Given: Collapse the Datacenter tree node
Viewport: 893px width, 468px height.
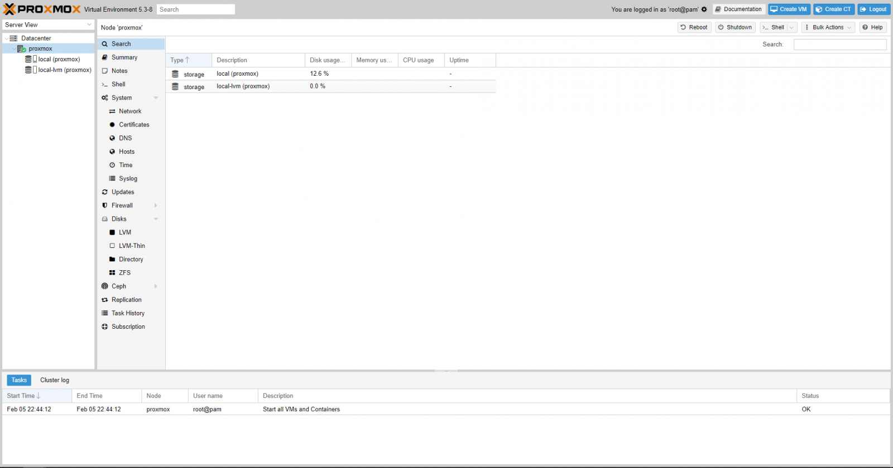Looking at the screenshot, I should click(7, 38).
